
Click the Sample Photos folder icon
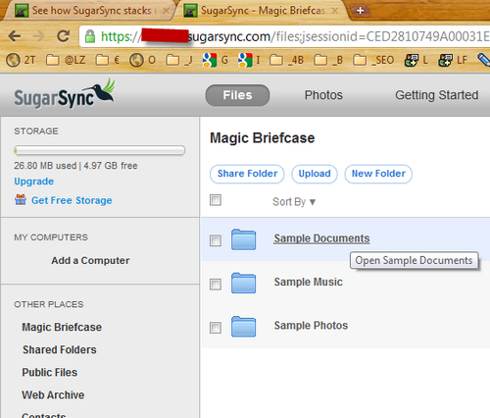click(243, 327)
